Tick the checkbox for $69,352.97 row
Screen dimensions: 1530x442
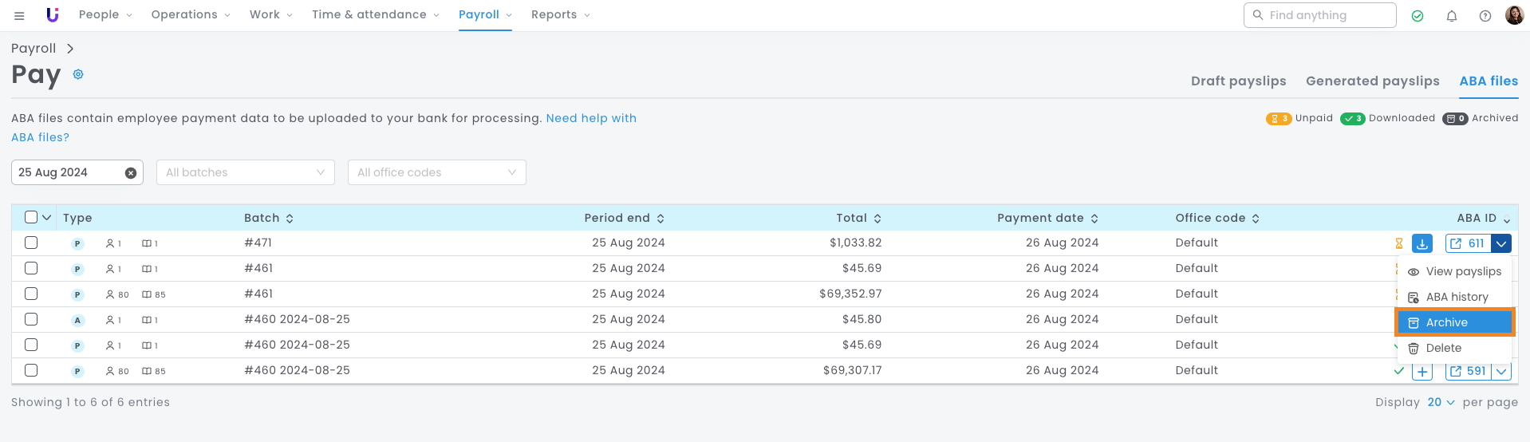[x=31, y=294]
